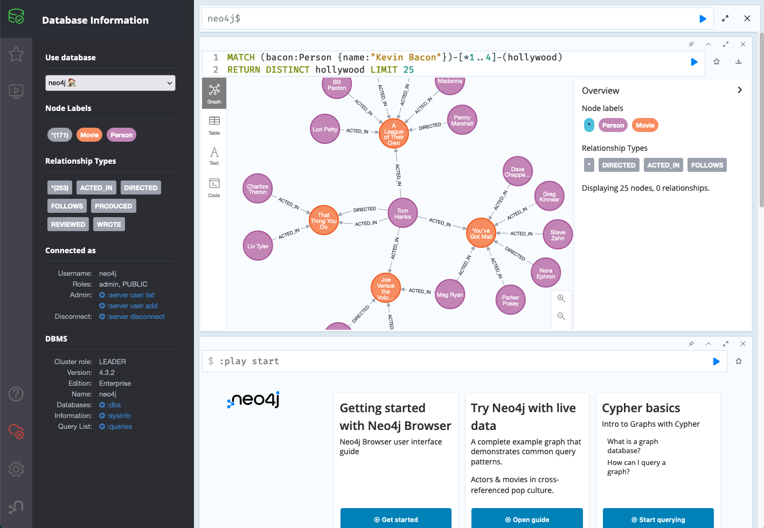Collapse the Overview panel chevron
This screenshot has height=528, width=764.
coord(740,90)
